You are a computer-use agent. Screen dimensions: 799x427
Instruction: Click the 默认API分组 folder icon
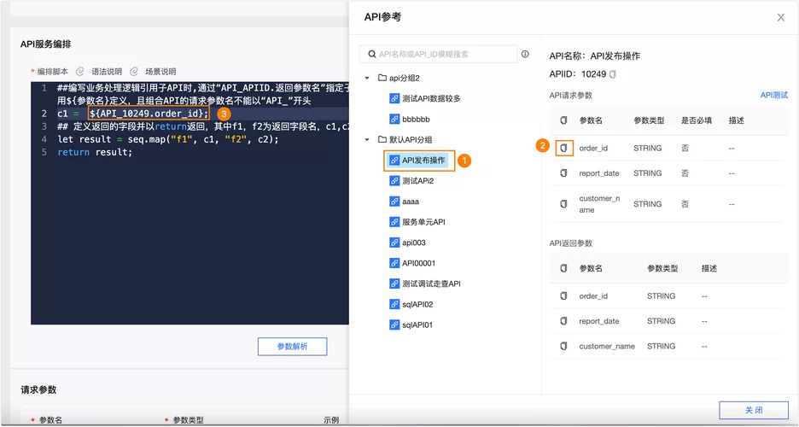tap(382, 139)
